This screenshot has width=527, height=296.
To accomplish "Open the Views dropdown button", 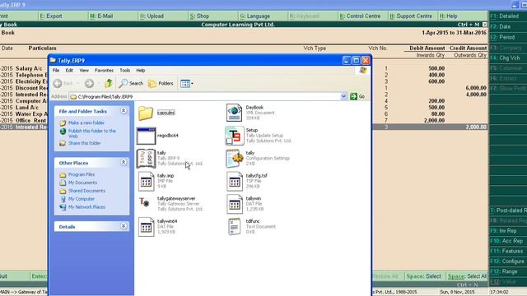I will click(187, 84).
